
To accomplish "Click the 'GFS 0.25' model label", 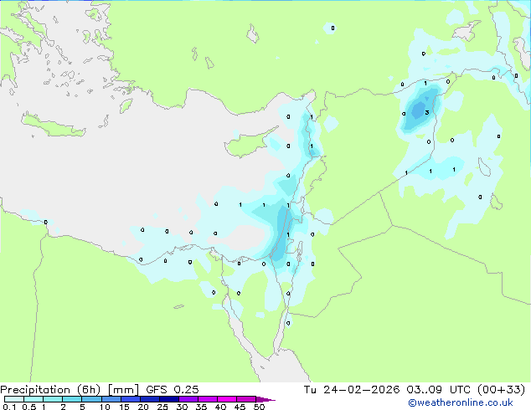I will pos(173,390).
